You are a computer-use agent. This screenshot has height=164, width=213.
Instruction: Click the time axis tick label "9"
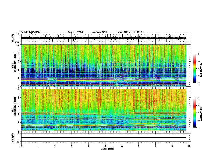click(x=172, y=146)
